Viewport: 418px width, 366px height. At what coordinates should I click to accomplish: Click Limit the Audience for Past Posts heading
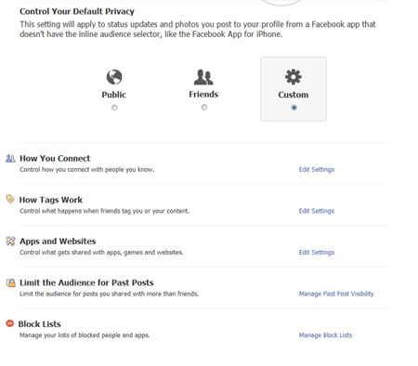coord(86,282)
